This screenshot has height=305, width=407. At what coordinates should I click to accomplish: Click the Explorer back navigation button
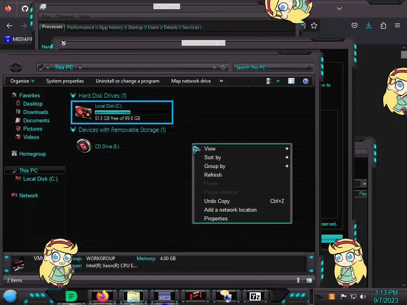click(x=16, y=68)
